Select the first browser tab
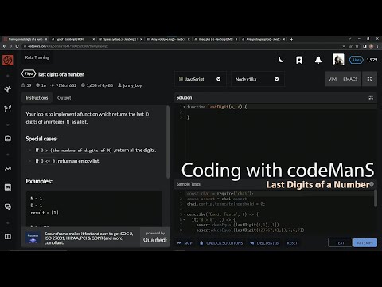Viewport: 382px width, 287px height. pos(25,39)
